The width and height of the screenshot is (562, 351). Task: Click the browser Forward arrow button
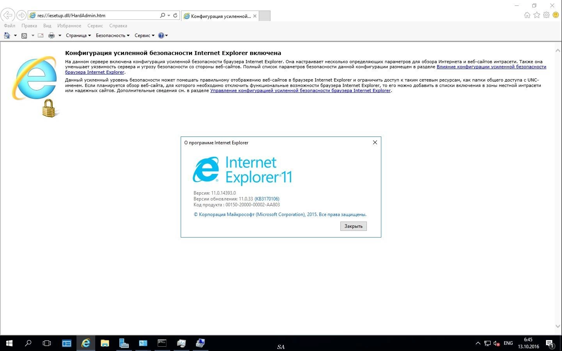click(21, 16)
